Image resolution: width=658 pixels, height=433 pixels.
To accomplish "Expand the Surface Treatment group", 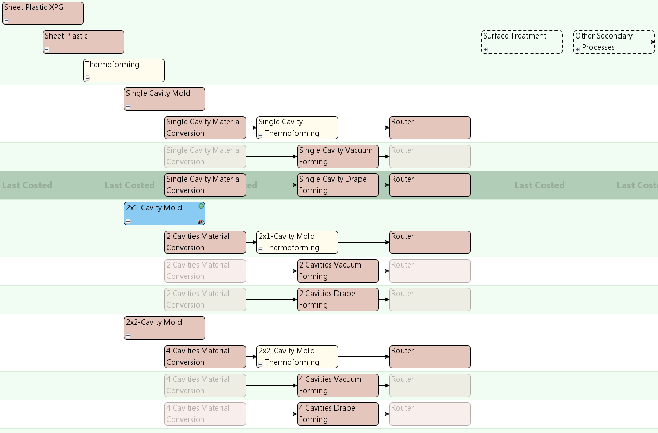I will [x=485, y=49].
